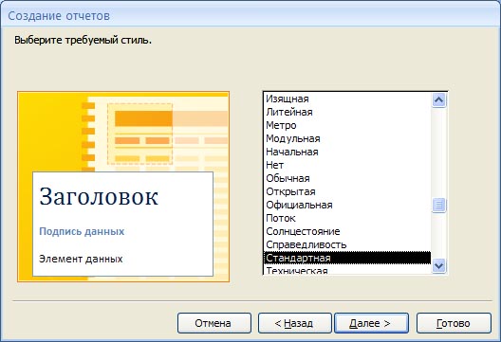Proceed with the Далее button
501x342 pixels.
(371, 323)
